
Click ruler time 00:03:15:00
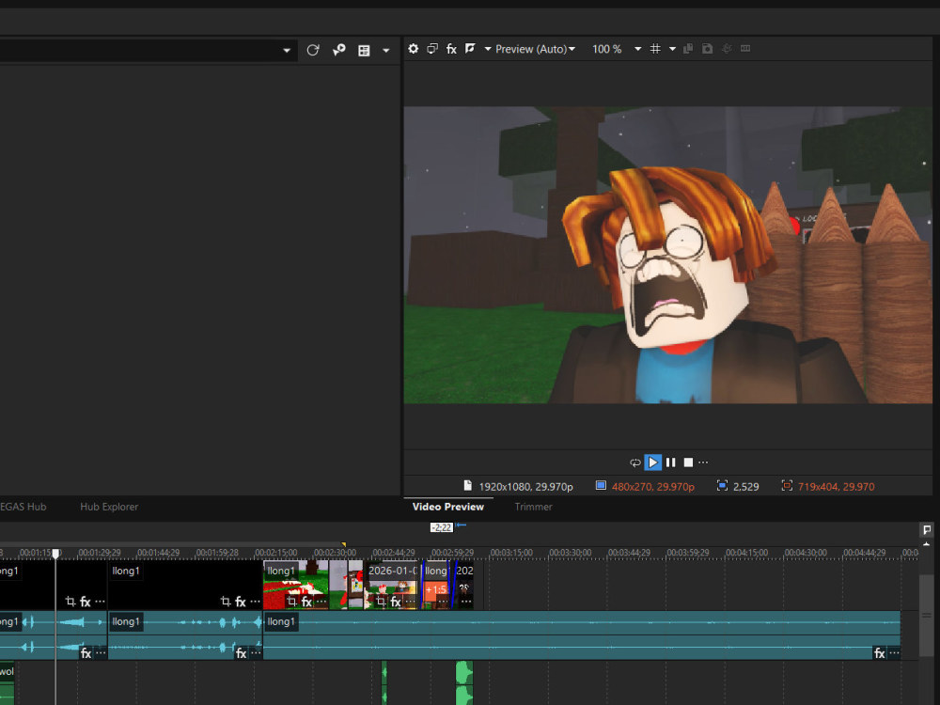[511, 553]
